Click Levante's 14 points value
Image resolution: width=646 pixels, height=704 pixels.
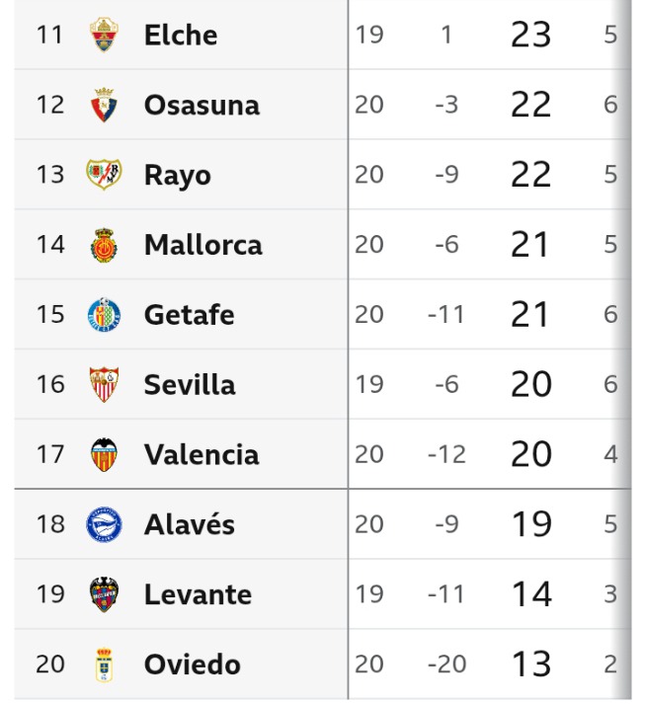[x=530, y=594]
